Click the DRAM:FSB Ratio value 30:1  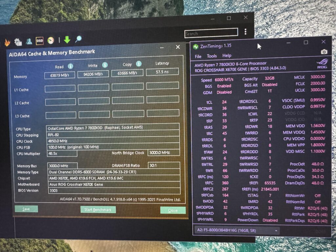164,165
